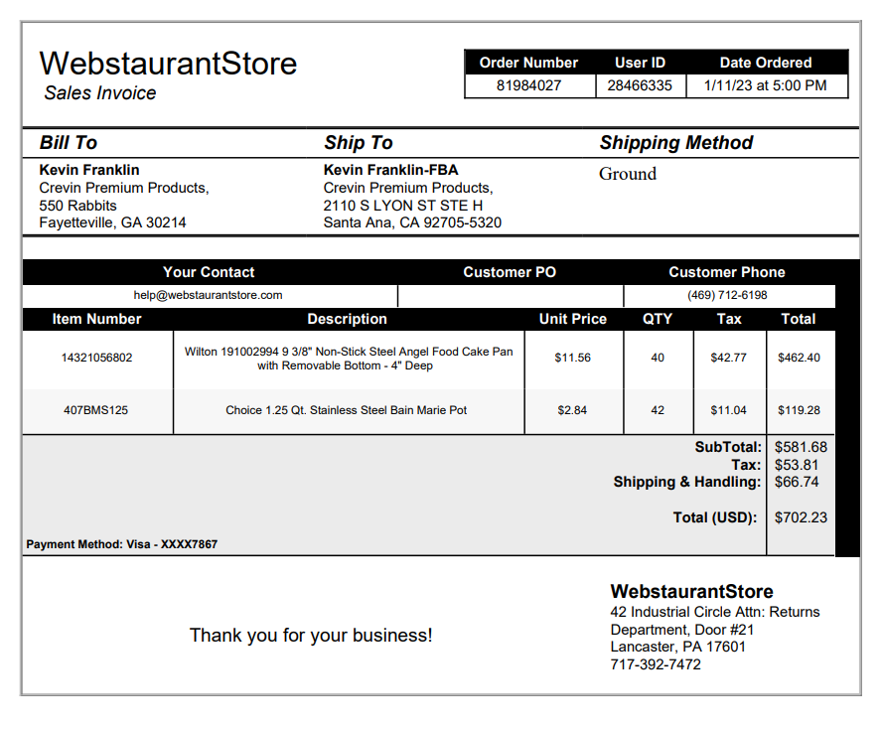Click the Shipping & Handling label
This screenshot has height=730, width=882.
(x=686, y=482)
